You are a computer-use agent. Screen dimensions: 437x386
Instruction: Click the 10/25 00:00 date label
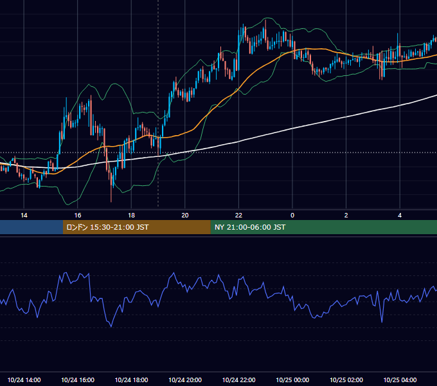click(292, 380)
